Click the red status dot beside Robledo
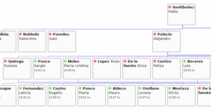 tap(20, 34)
